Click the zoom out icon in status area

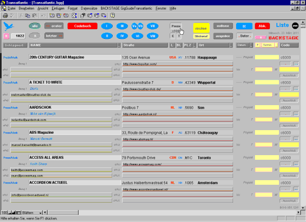[10, 212]
